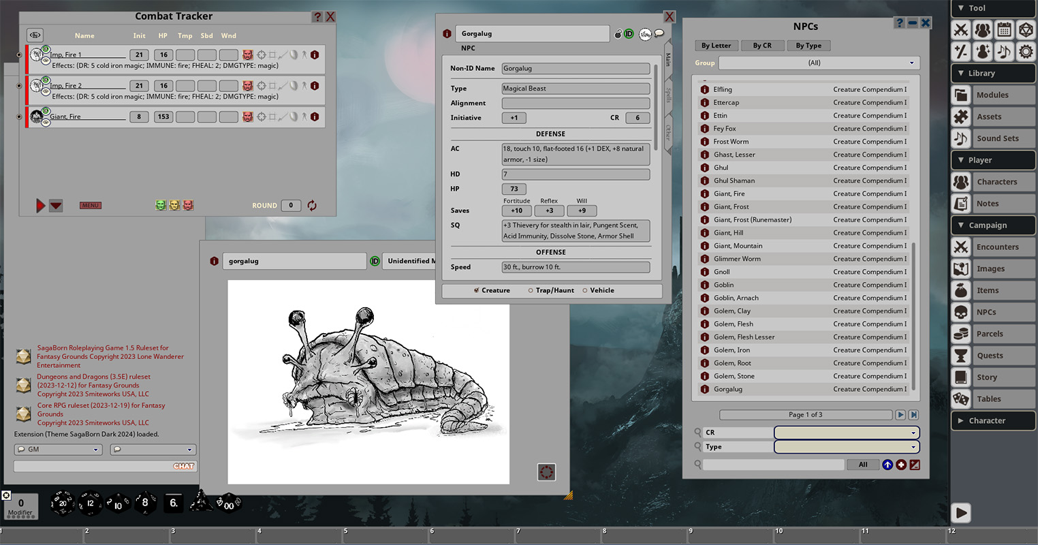Open the Party Sheet group icon

(982, 30)
